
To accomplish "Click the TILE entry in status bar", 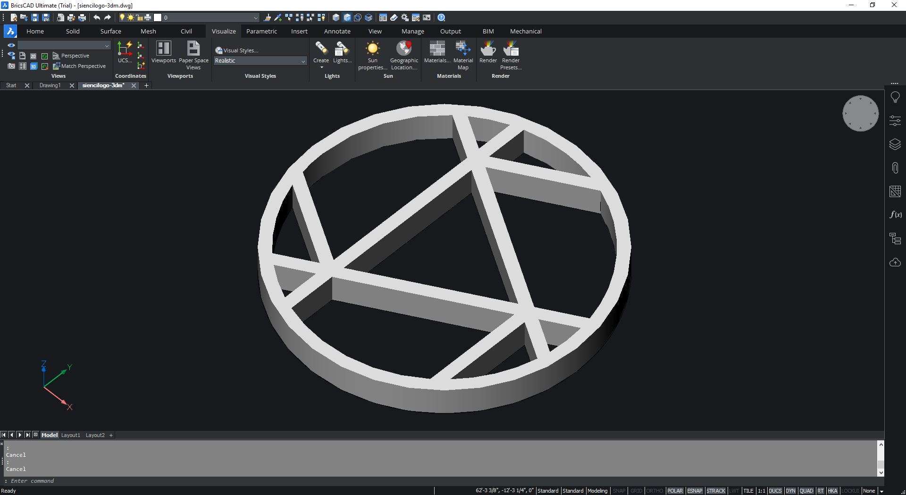I will click(x=748, y=491).
